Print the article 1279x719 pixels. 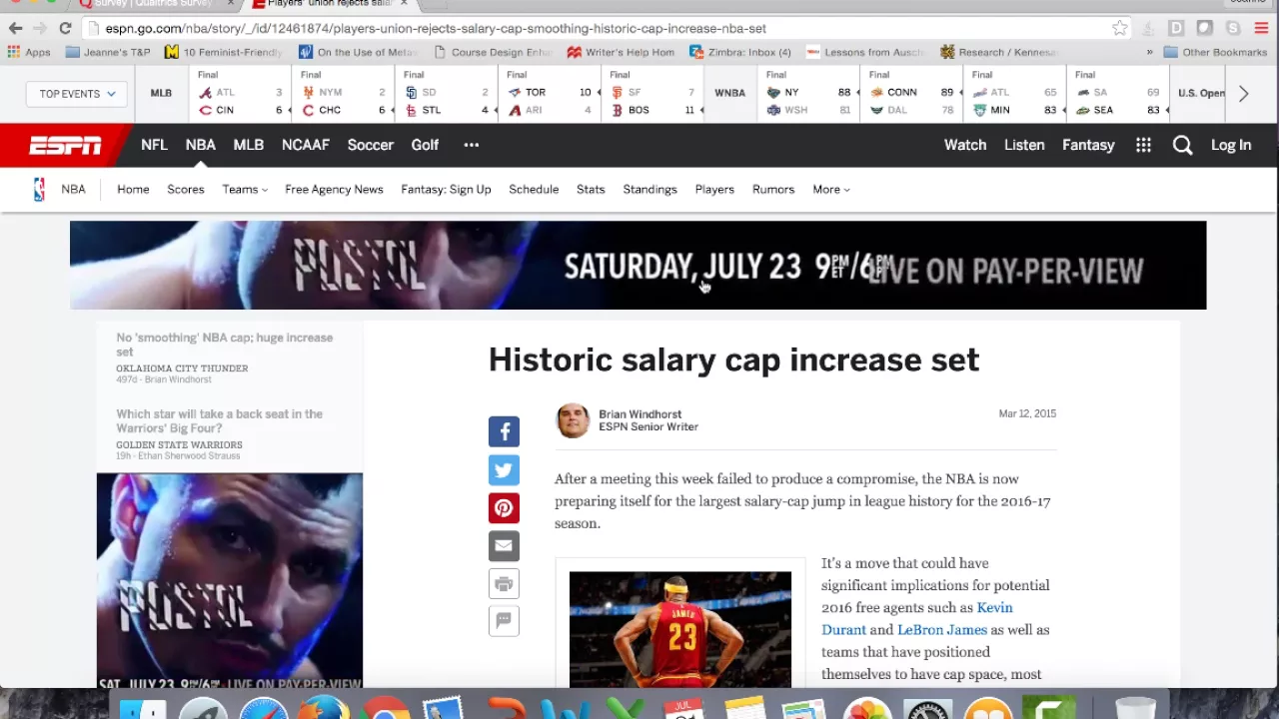click(504, 583)
